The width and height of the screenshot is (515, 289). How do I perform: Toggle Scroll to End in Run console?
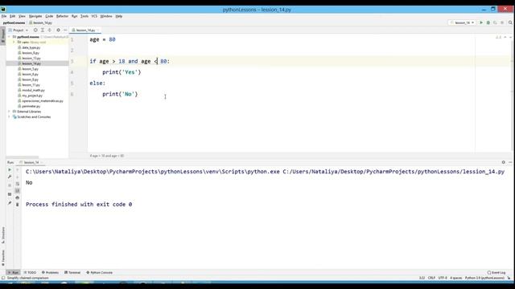tap(18, 191)
